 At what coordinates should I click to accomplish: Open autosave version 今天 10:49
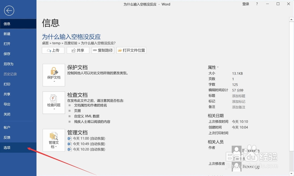(x=89, y=144)
